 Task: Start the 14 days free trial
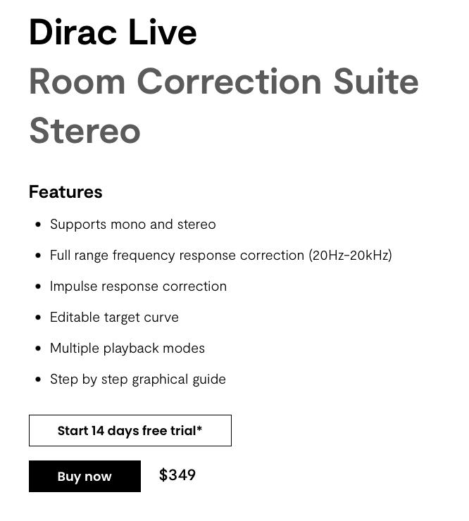tap(130, 430)
